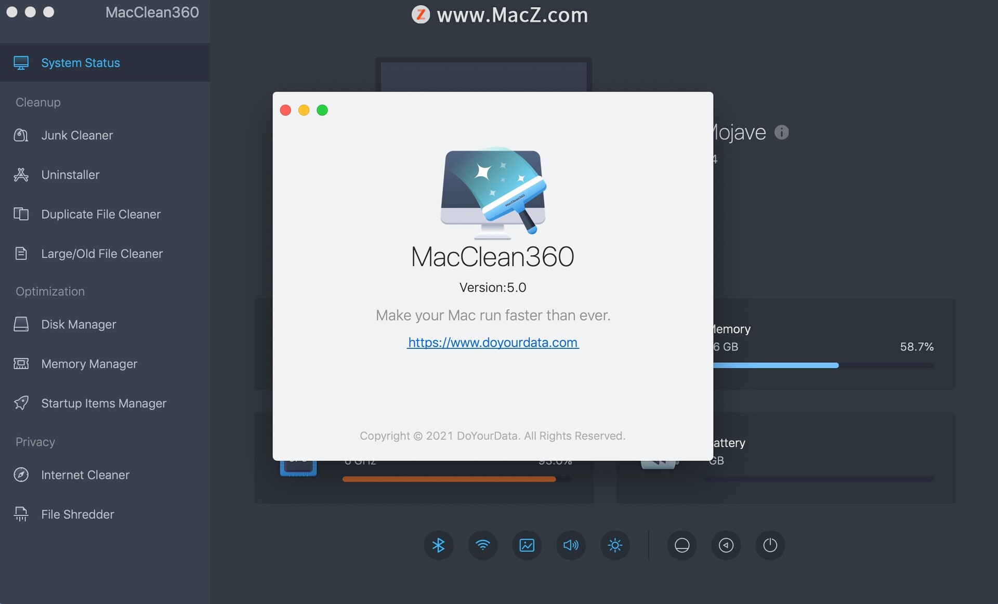
Task: Select the Internet Cleaner icon
Action: tap(21, 473)
